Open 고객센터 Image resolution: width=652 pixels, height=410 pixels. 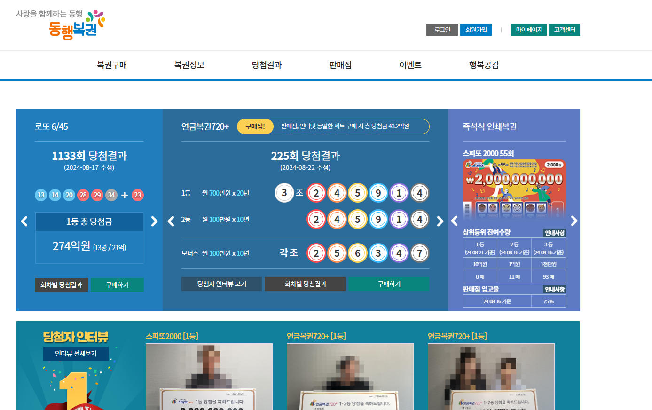(x=565, y=30)
